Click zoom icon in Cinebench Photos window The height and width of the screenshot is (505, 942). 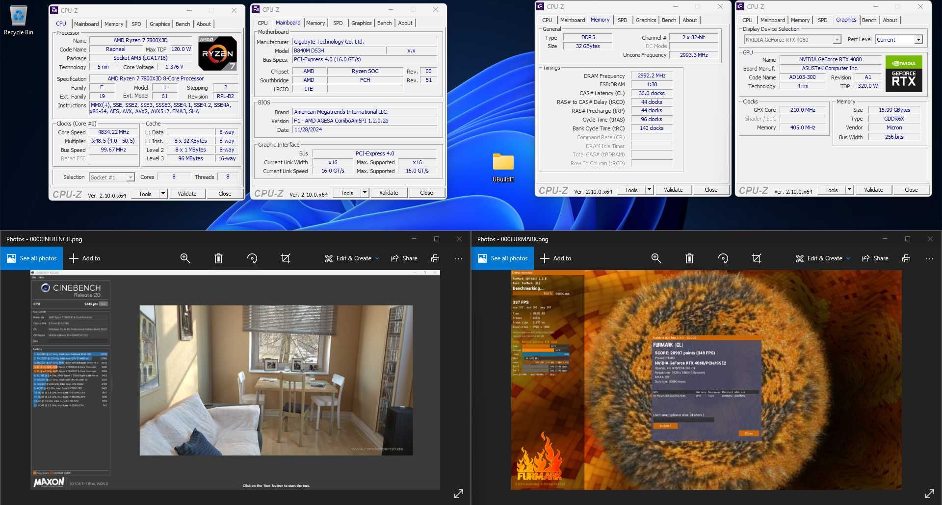tap(185, 258)
